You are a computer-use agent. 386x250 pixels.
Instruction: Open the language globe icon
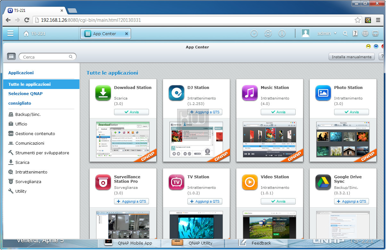coord(365,33)
